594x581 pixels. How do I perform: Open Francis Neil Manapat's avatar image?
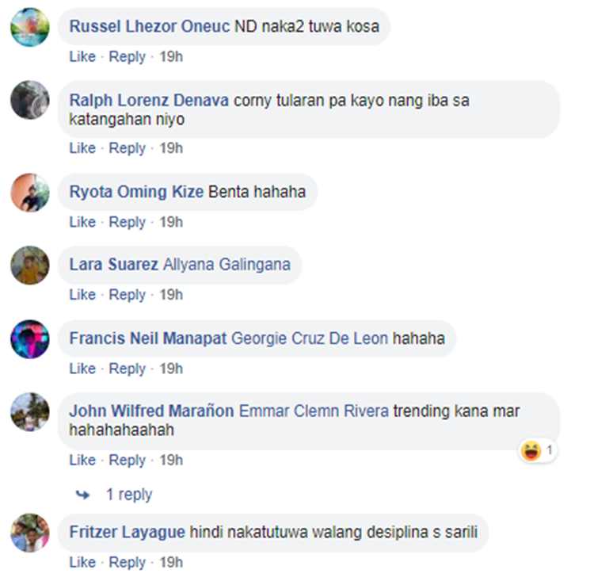[30, 339]
